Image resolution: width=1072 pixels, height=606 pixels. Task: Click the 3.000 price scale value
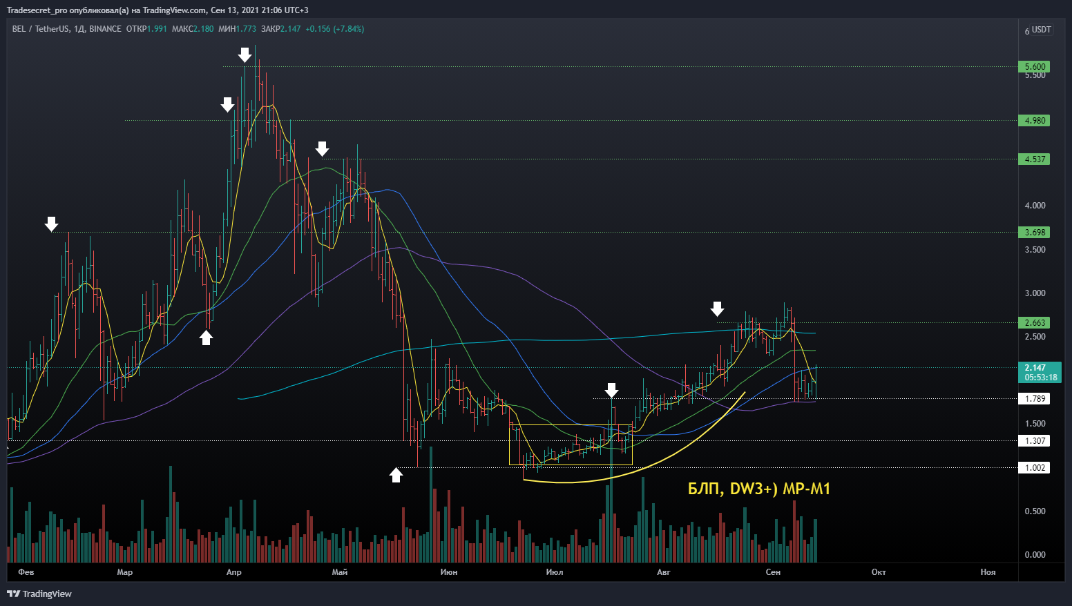coord(1035,293)
